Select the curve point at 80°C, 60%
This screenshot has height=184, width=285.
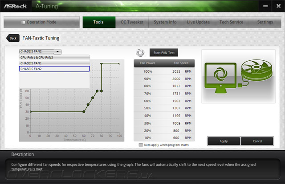coord(102,91)
